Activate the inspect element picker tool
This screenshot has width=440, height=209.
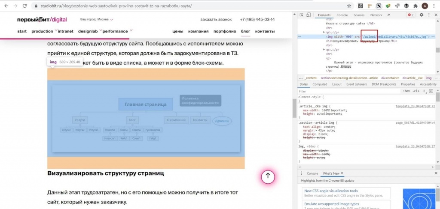(x=301, y=15)
